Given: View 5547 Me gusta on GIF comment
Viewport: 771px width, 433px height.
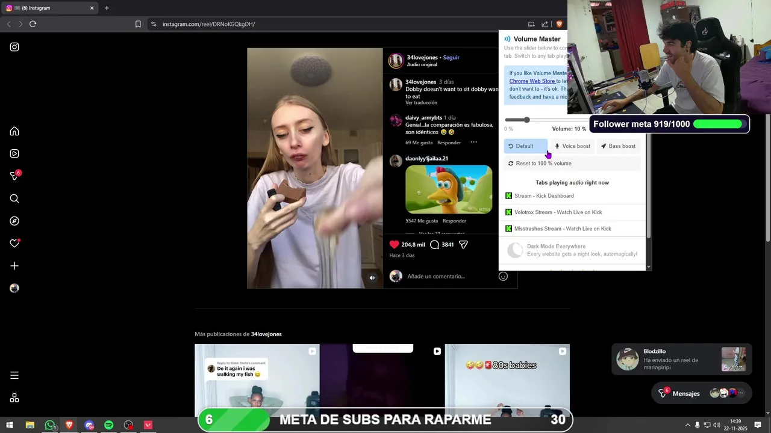Looking at the screenshot, I should (422, 221).
